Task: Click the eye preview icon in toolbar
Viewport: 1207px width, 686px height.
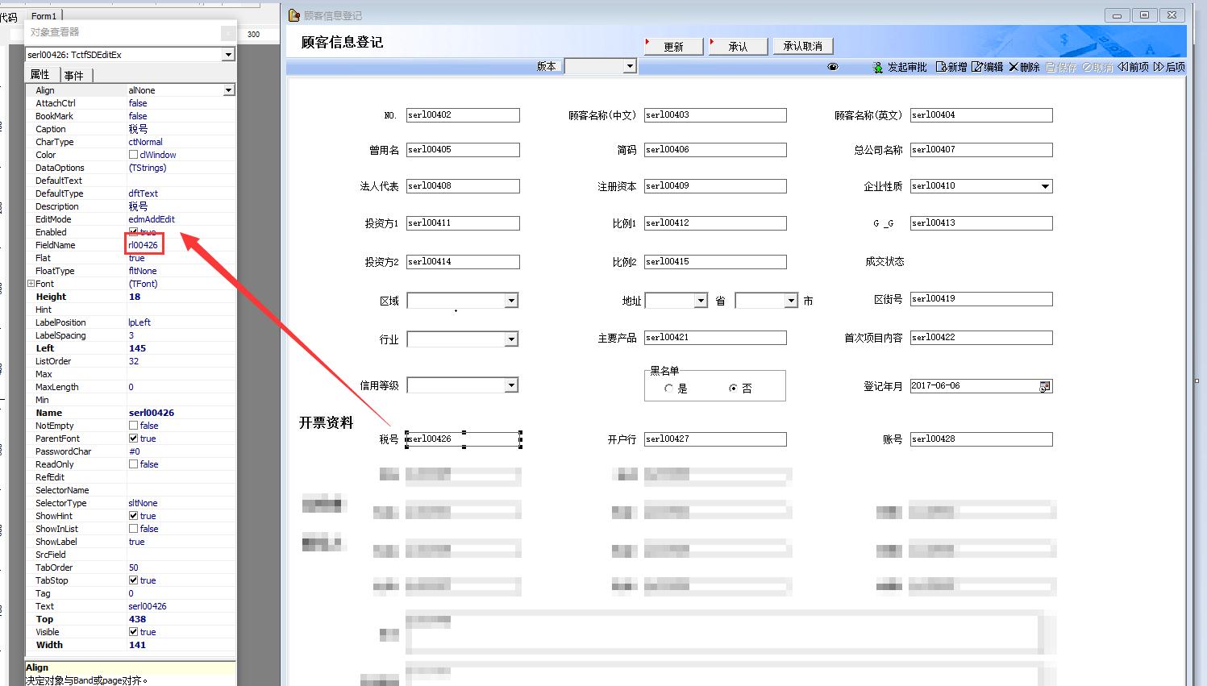Action: (833, 67)
